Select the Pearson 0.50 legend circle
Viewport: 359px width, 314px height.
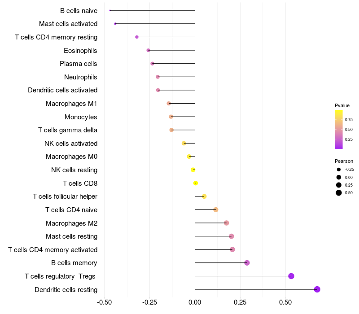[339, 193]
